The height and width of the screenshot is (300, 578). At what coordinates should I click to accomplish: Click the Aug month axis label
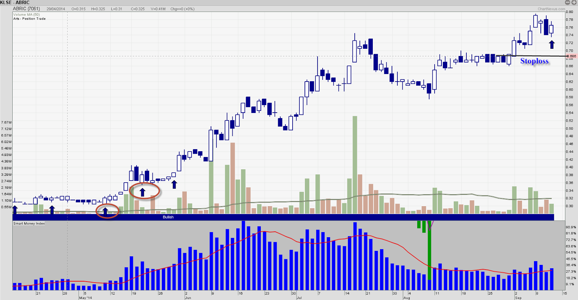[407, 298]
